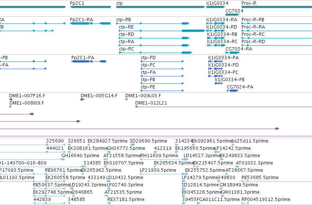
Task: Select protein ctp-PE
Action: point(162,91)
